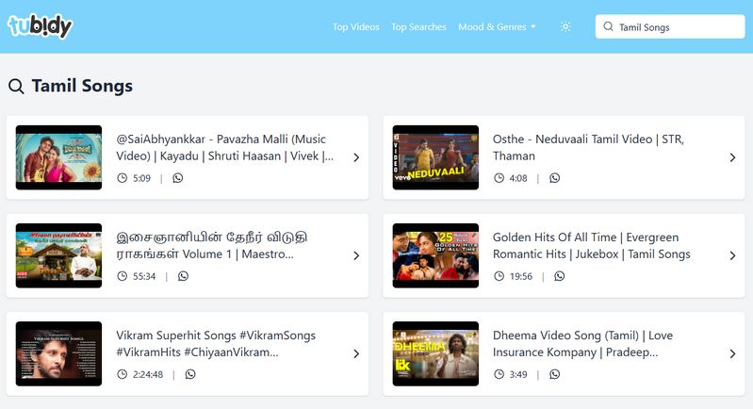
Task: Share Osthe Neduvaali video via WhatsApp icon
Action: point(555,178)
